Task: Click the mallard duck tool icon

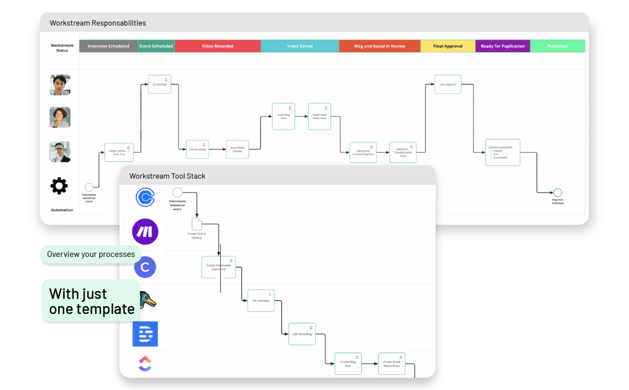Action: [148, 300]
